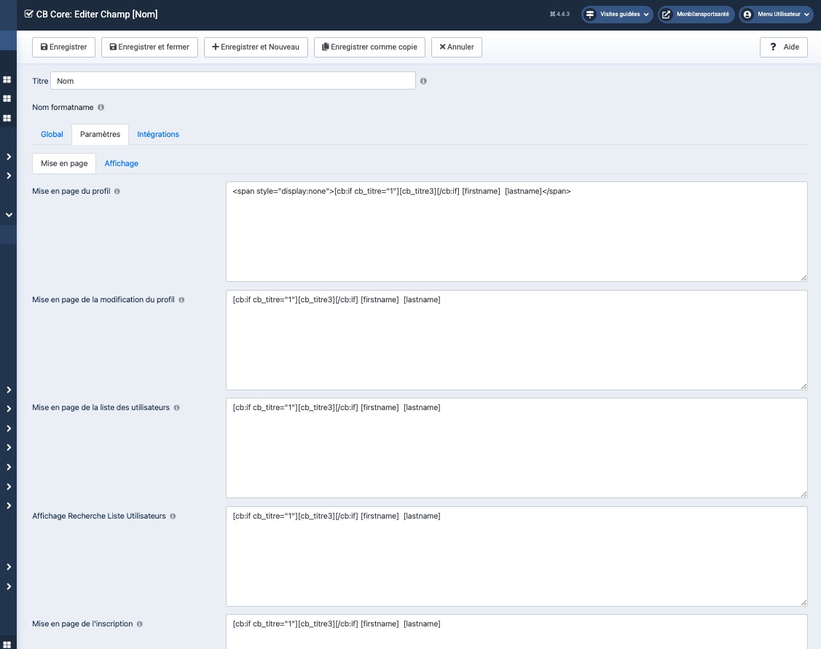Click Enregistrer comme copie

(x=369, y=47)
